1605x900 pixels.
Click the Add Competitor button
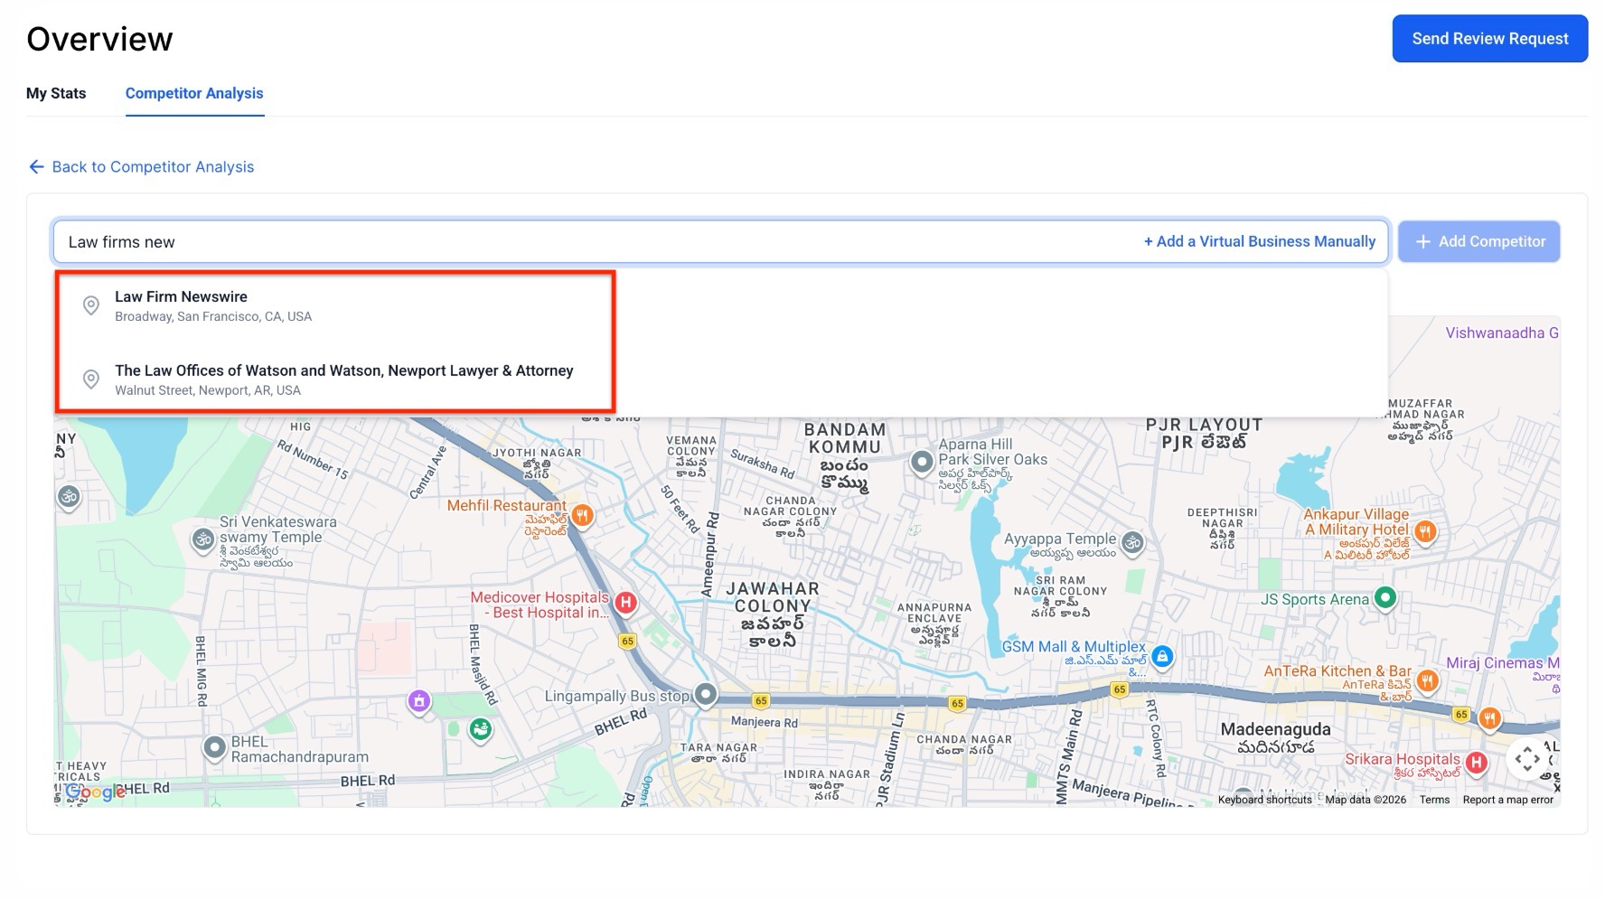tap(1479, 242)
